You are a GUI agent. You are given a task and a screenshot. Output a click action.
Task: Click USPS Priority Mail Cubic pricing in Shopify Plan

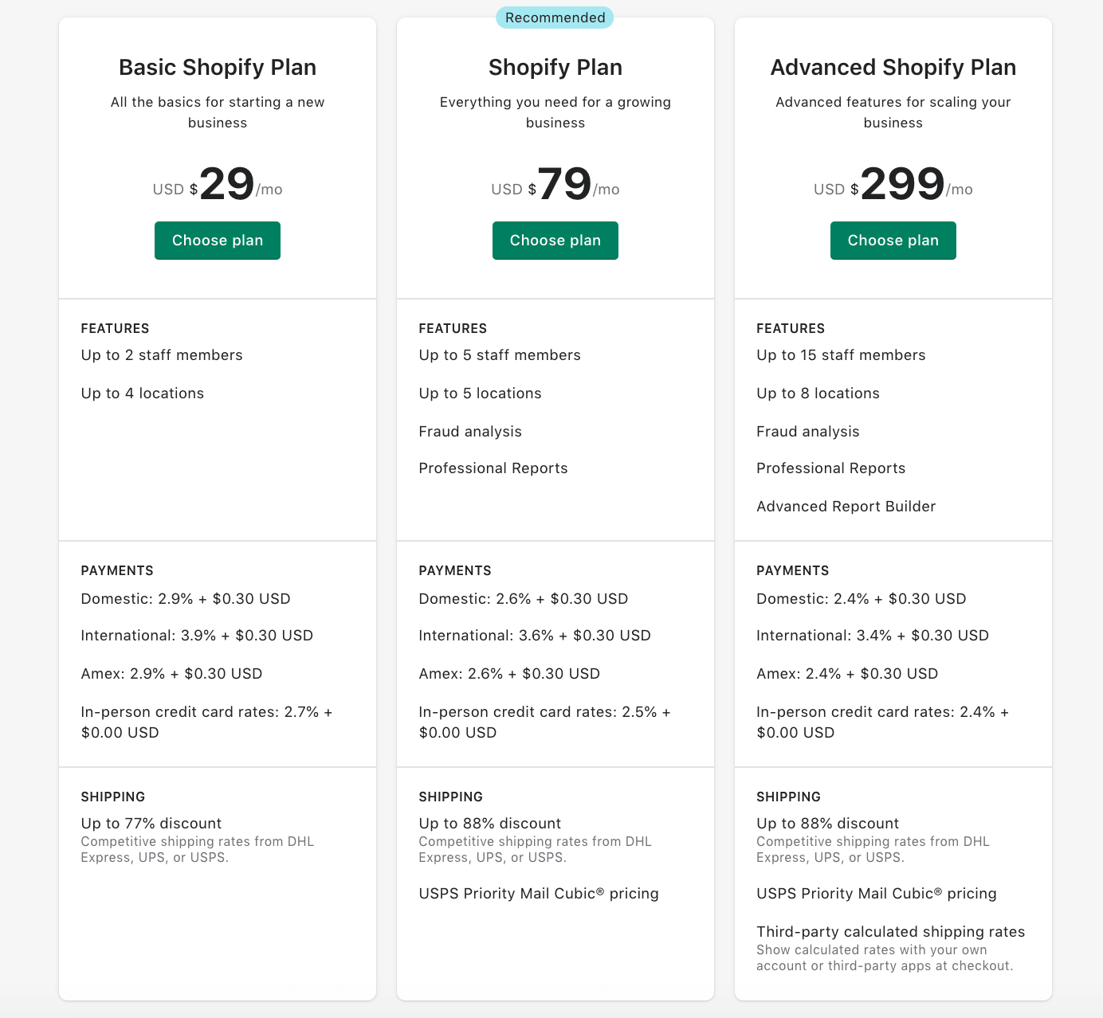pyautogui.click(x=539, y=894)
